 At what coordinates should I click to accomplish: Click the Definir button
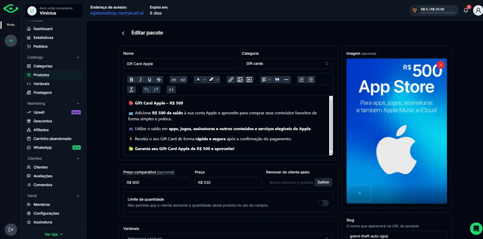(323, 182)
